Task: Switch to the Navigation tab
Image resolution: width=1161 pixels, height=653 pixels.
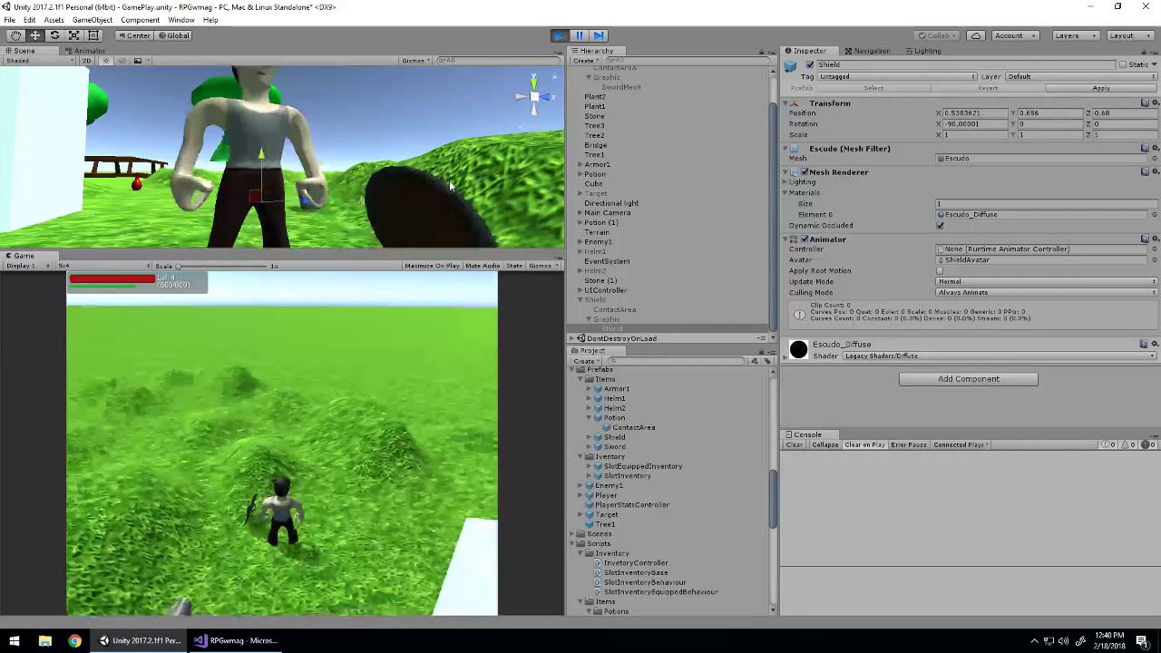Action: tap(867, 51)
